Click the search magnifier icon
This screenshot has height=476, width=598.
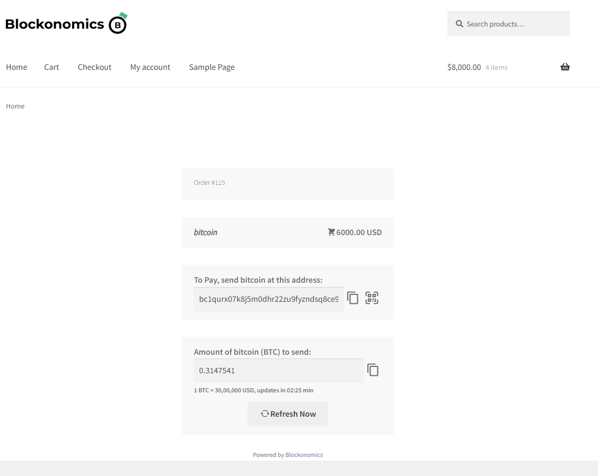pyautogui.click(x=459, y=24)
